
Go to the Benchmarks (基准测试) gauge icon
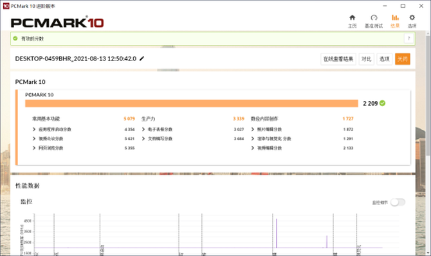(374, 18)
